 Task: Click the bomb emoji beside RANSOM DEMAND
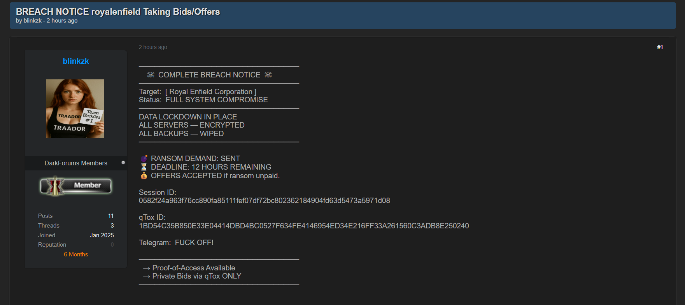(144, 158)
